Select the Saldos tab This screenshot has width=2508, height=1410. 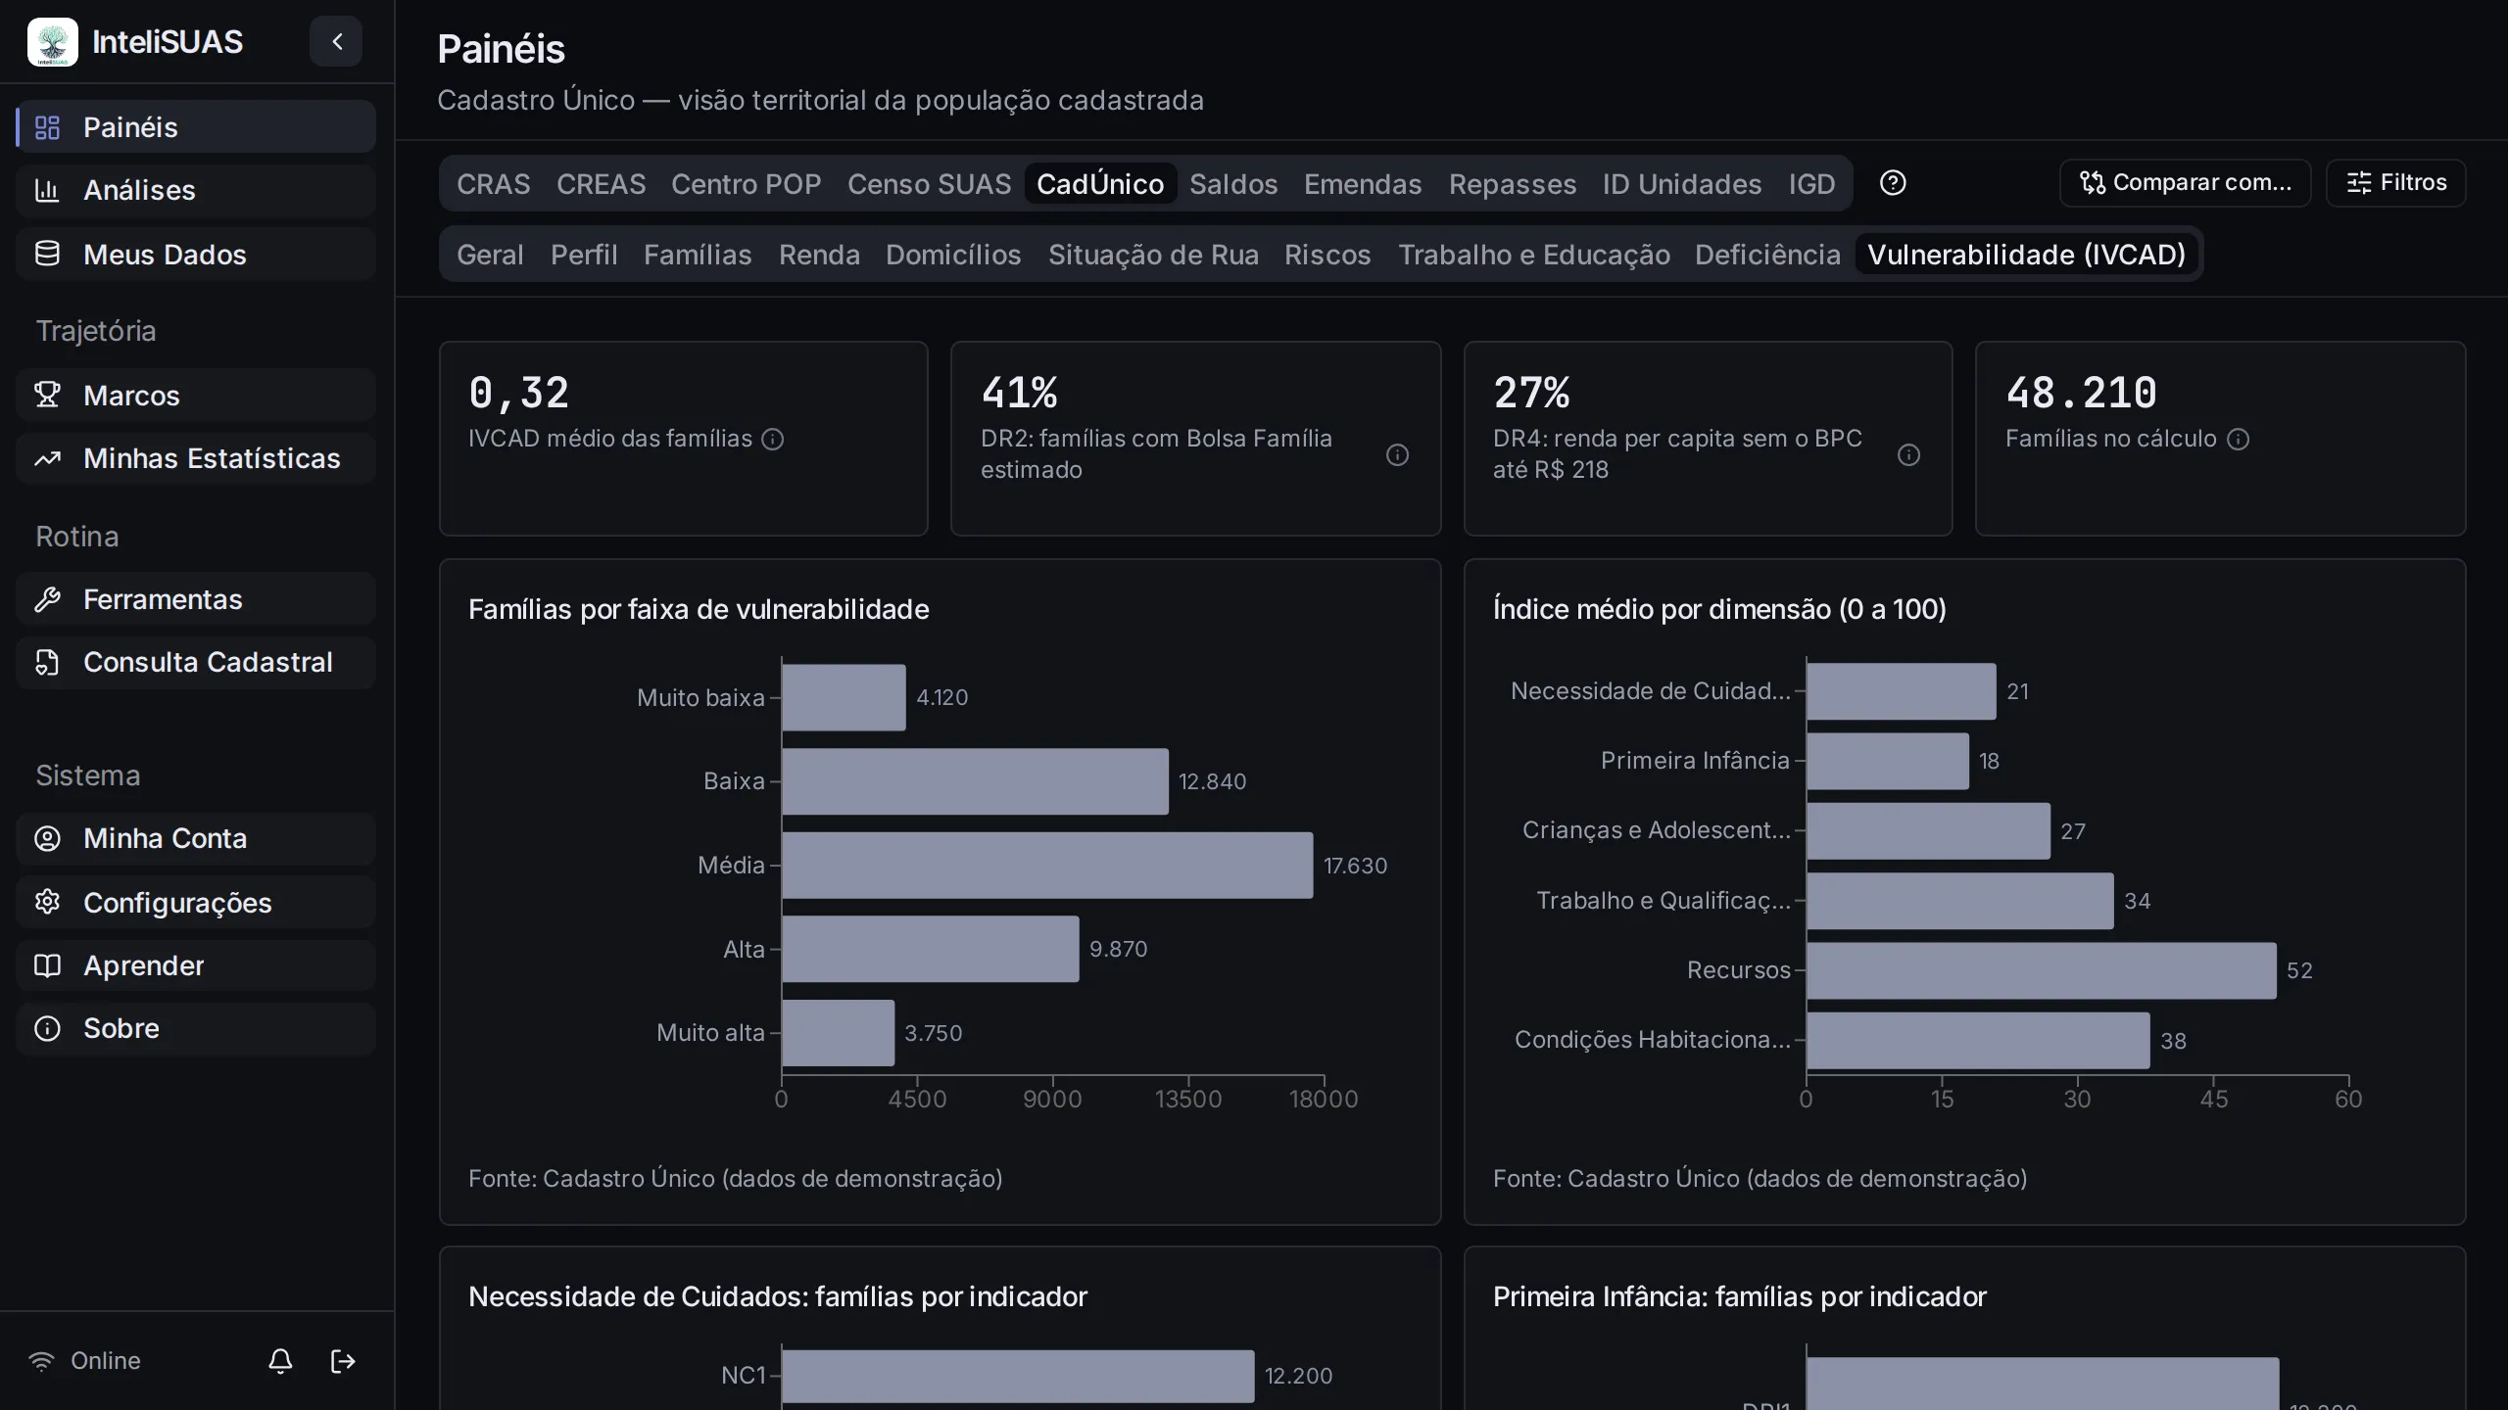pyautogui.click(x=1233, y=184)
